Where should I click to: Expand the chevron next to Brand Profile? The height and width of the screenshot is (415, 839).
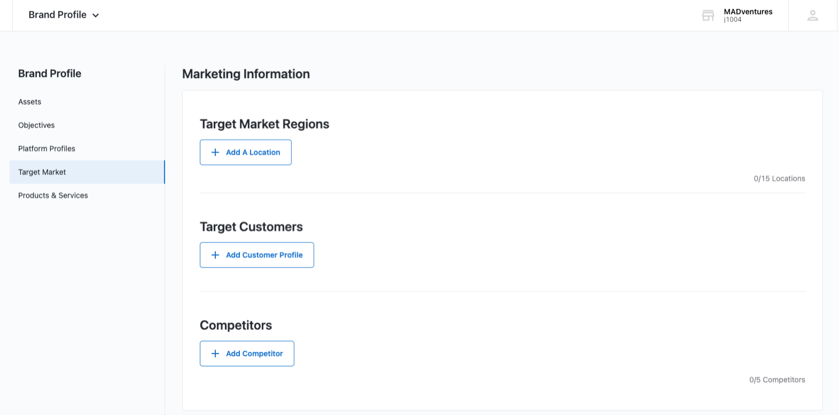click(x=96, y=15)
